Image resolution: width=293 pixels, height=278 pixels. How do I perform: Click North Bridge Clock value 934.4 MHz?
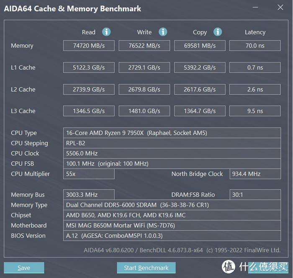click(x=255, y=174)
